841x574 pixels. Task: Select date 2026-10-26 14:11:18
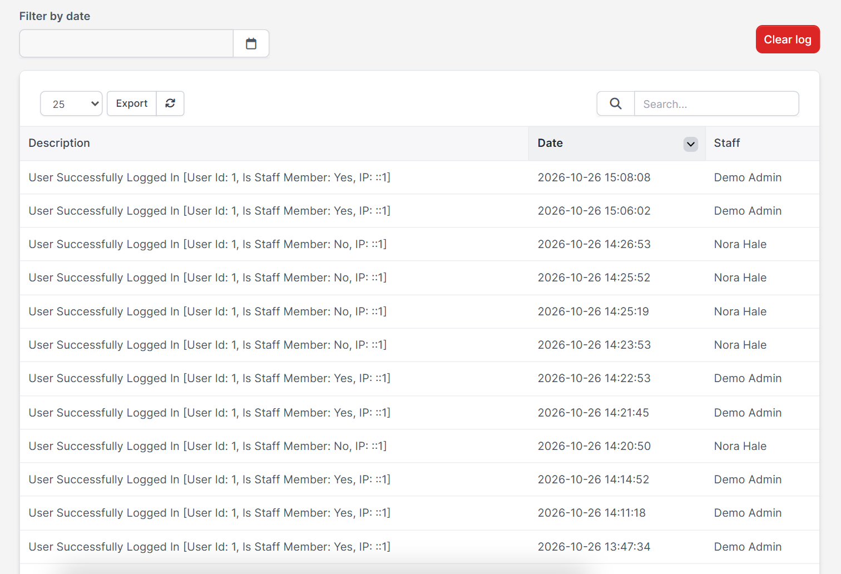(x=592, y=513)
